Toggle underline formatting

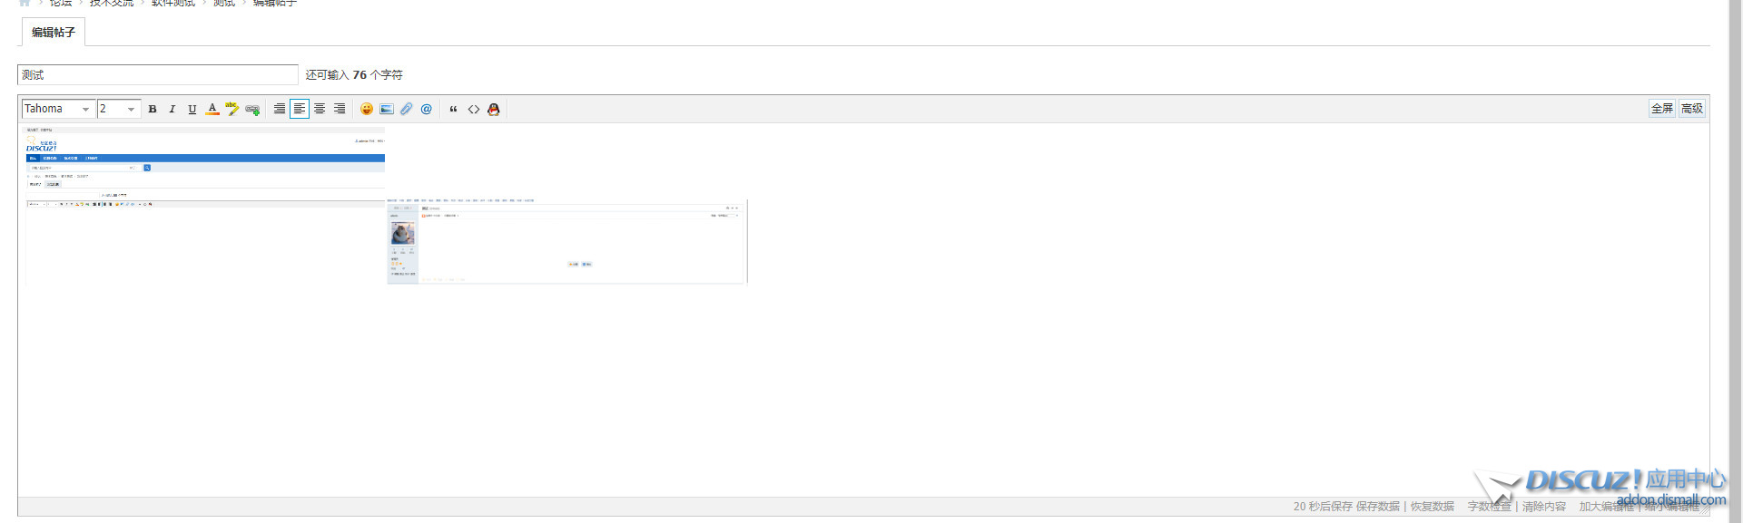pyautogui.click(x=192, y=109)
